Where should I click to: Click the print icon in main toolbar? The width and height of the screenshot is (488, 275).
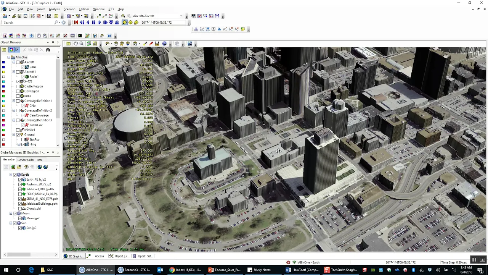tap(49, 16)
